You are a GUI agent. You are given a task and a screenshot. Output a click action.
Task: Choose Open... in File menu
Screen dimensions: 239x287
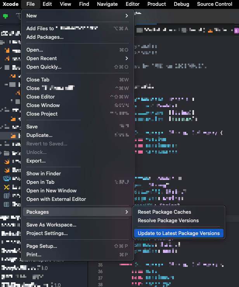[x=78, y=50]
